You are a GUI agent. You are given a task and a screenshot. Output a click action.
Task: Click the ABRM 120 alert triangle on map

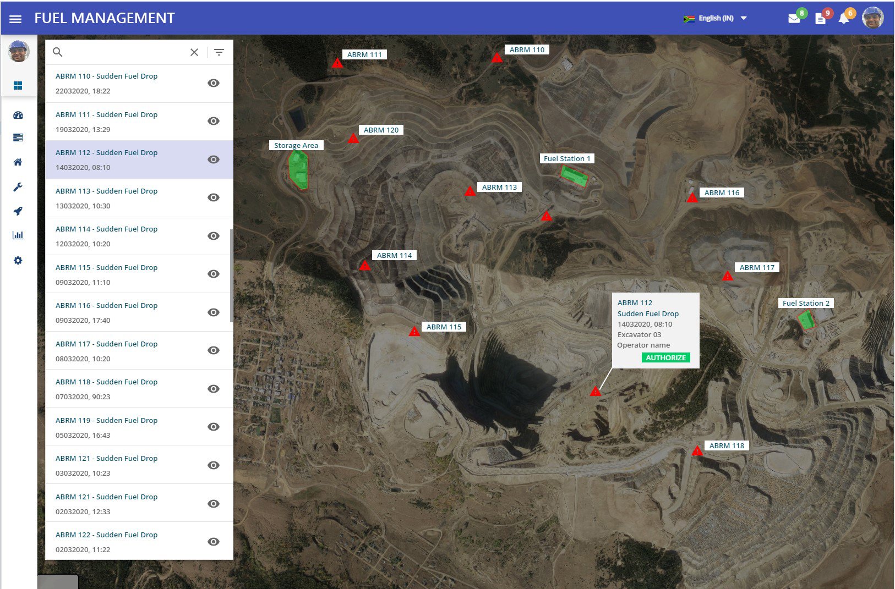coord(353,138)
